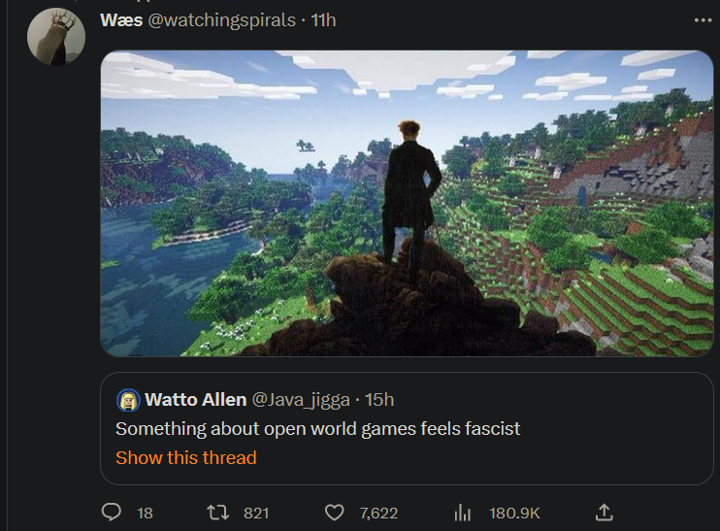Open the Minecraft wanderer image
Image resolution: width=720 pixels, height=531 pixels.
(x=407, y=203)
